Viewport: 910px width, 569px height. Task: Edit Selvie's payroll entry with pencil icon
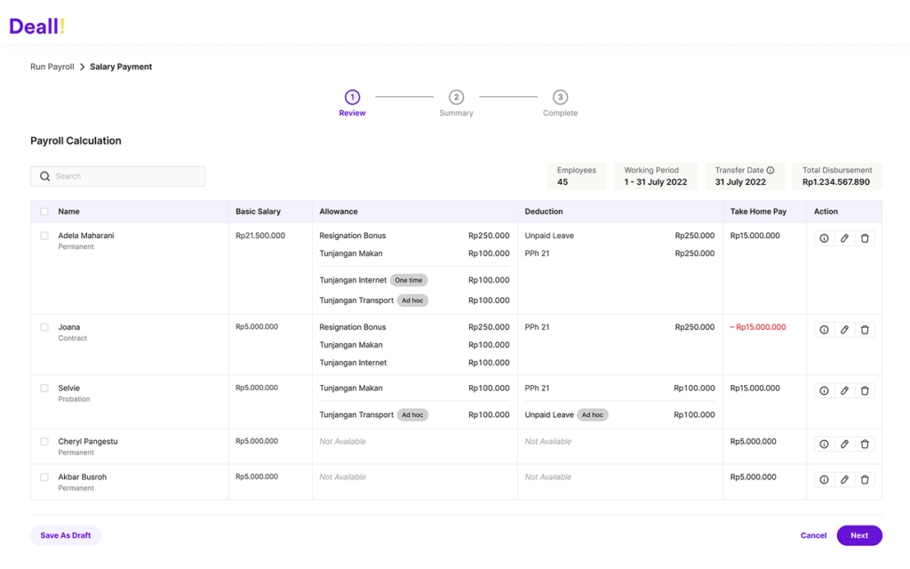pyautogui.click(x=844, y=389)
